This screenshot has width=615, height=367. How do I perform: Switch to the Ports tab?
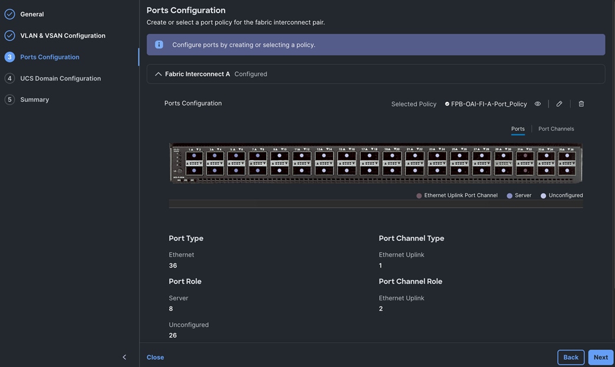(518, 128)
